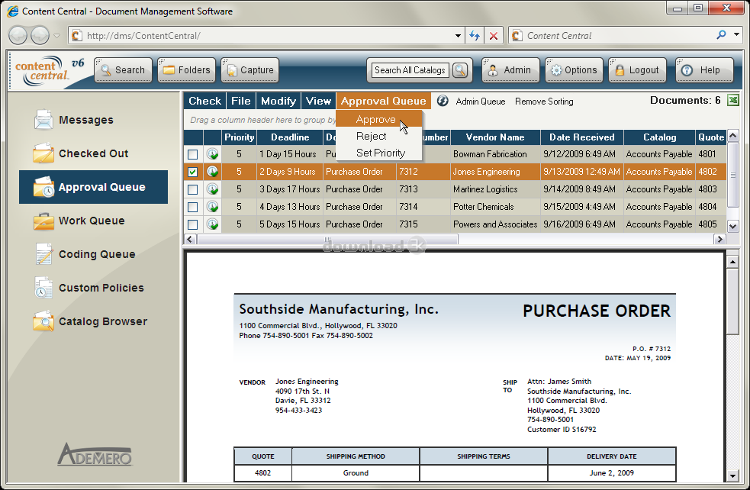Viewport: 750px width, 490px height.
Task: Click the Remove Sorting link
Action: point(544,102)
